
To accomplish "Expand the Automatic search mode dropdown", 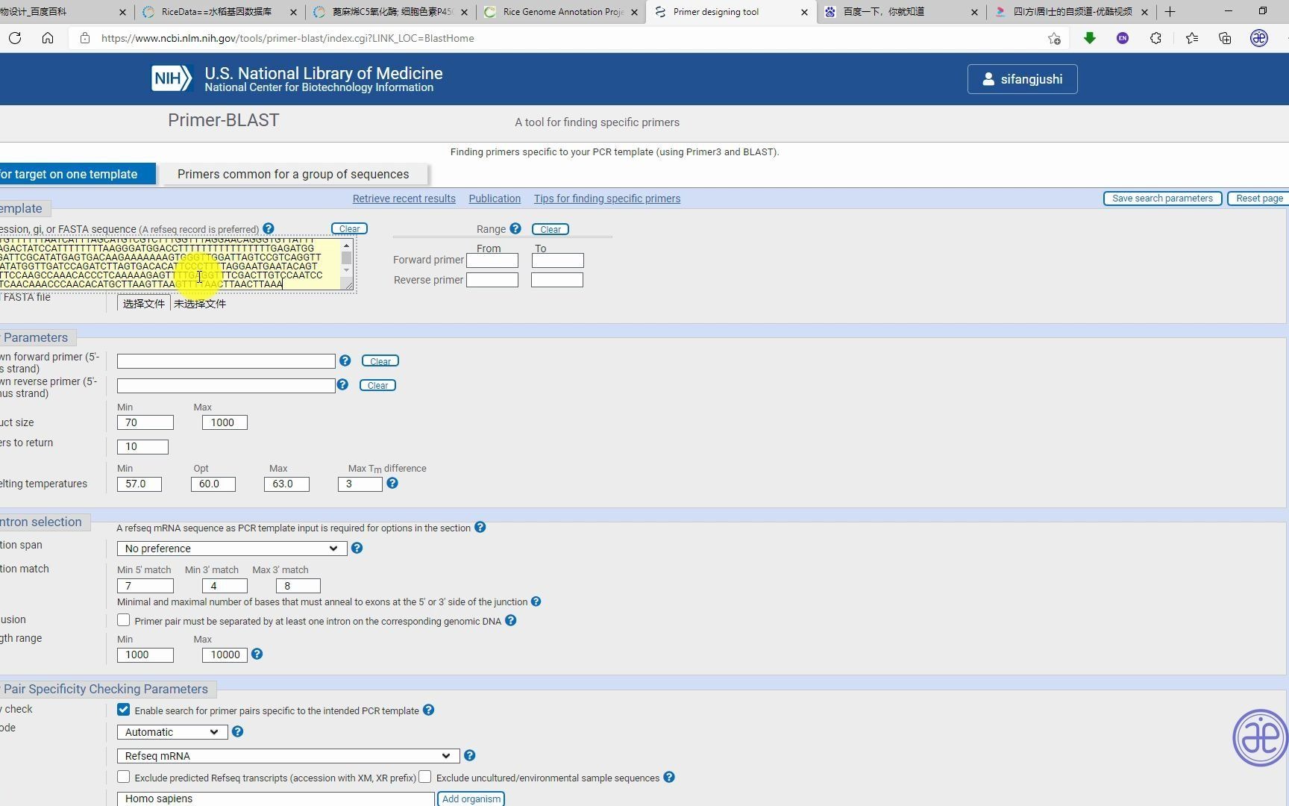I will tap(172, 732).
